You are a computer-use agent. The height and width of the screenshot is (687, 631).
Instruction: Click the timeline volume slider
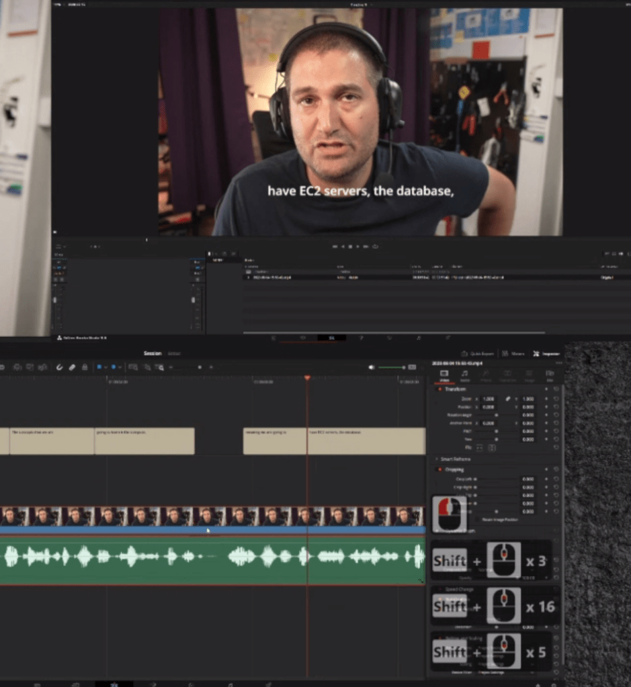pyautogui.click(x=392, y=367)
